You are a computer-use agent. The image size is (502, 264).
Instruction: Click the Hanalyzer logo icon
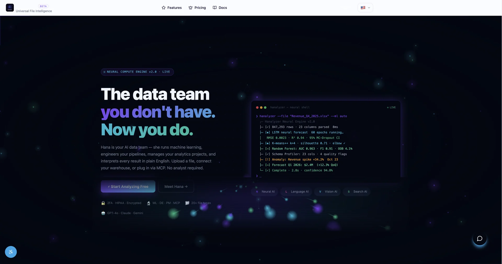(10, 8)
